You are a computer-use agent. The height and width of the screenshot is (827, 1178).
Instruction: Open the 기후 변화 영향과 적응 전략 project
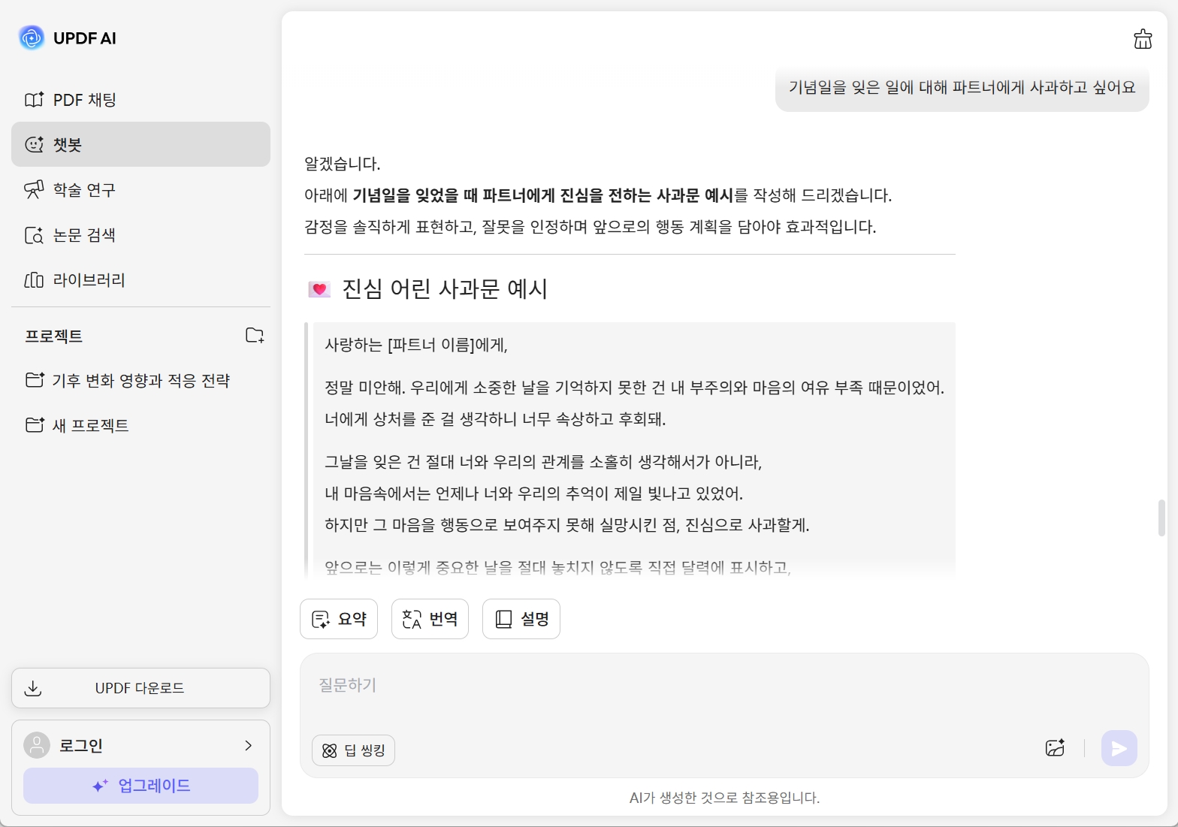pyautogui.click(x=140, y=381)
